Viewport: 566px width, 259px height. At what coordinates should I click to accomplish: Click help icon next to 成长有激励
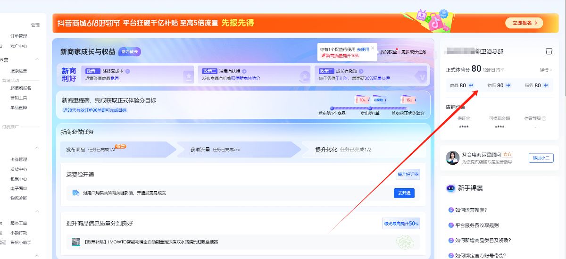coord(361,72)
